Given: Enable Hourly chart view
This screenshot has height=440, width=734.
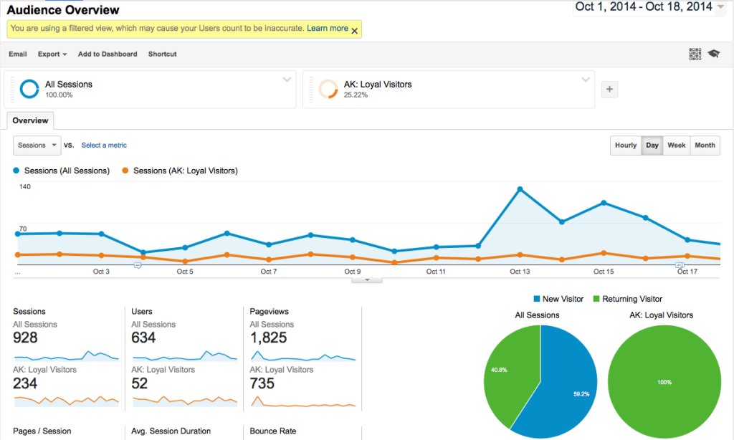Looking at the screenshot, I should (625, 145).
